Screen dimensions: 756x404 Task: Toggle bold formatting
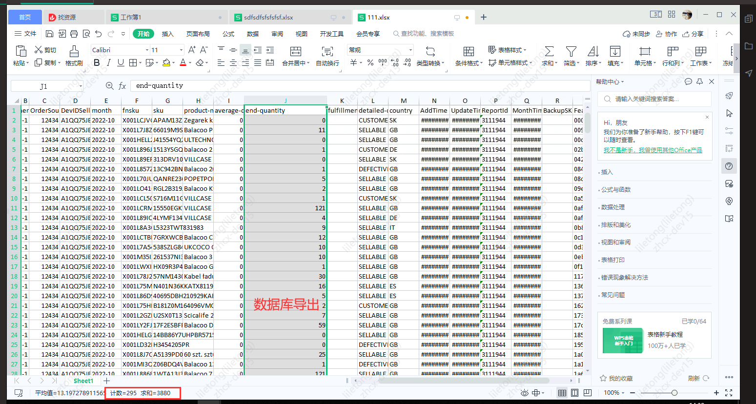97,62
